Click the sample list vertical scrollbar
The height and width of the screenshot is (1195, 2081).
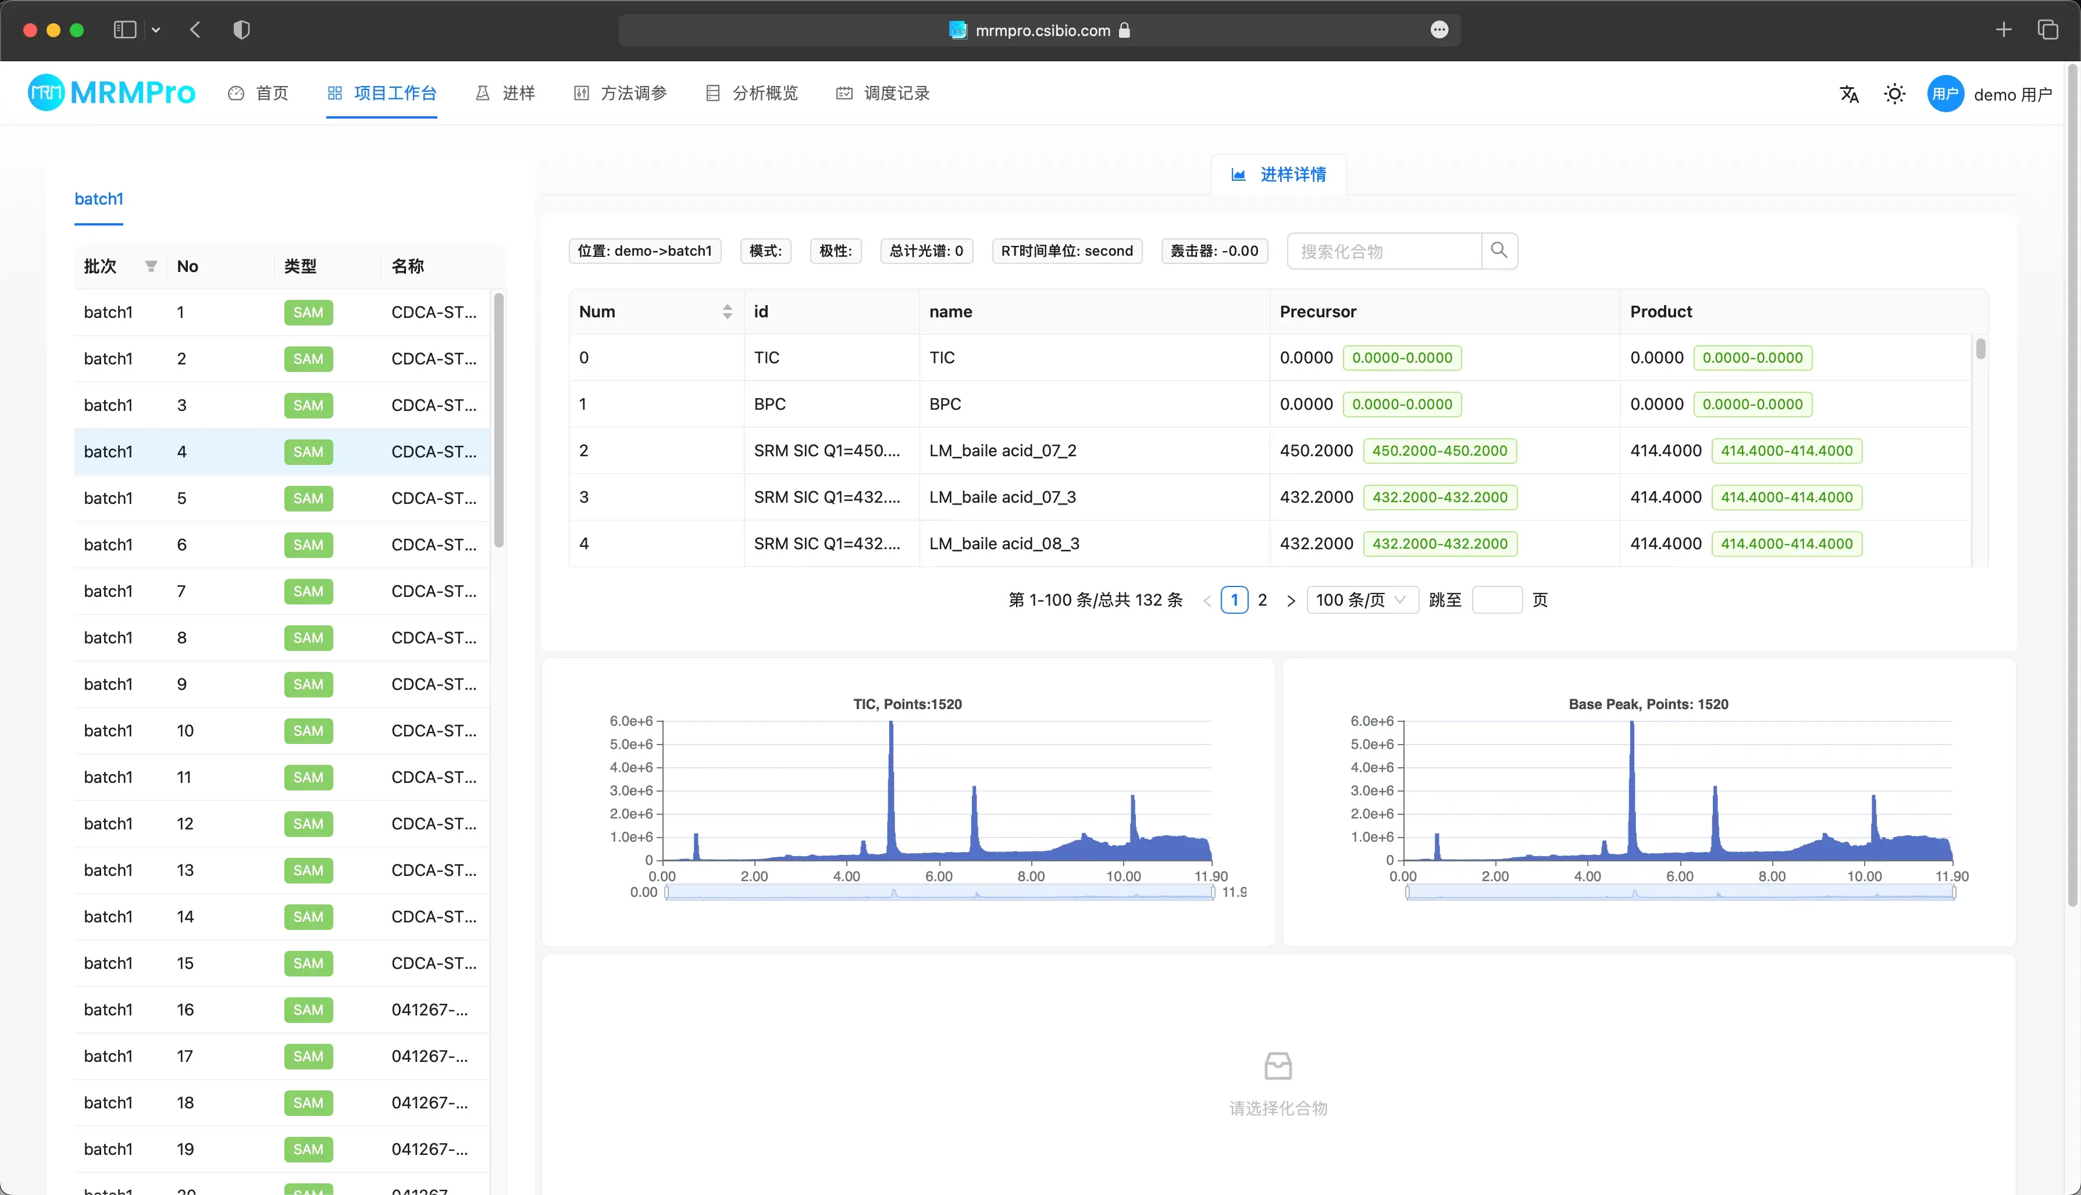tap(498, 420)
